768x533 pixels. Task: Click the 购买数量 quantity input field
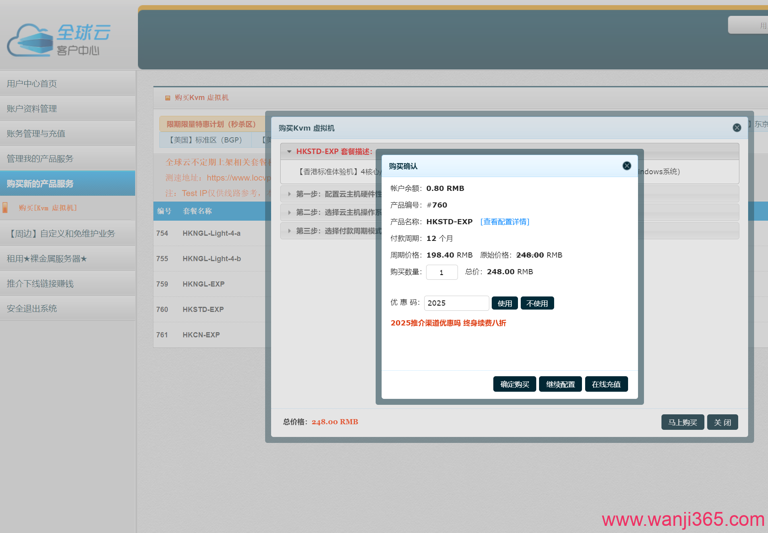pyautogui.click(x=442, y=272)
